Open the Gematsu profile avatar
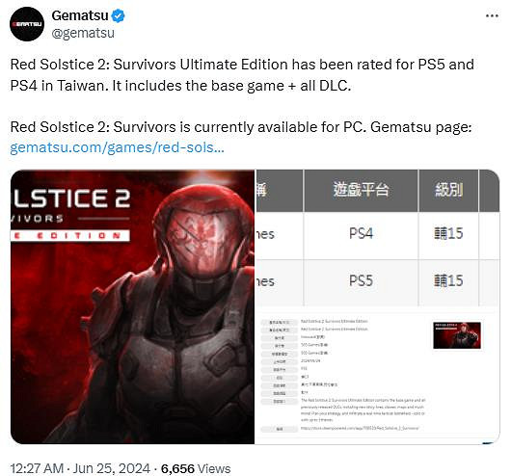The width and height of the screenshot is (511, 476). click(27, 24)
